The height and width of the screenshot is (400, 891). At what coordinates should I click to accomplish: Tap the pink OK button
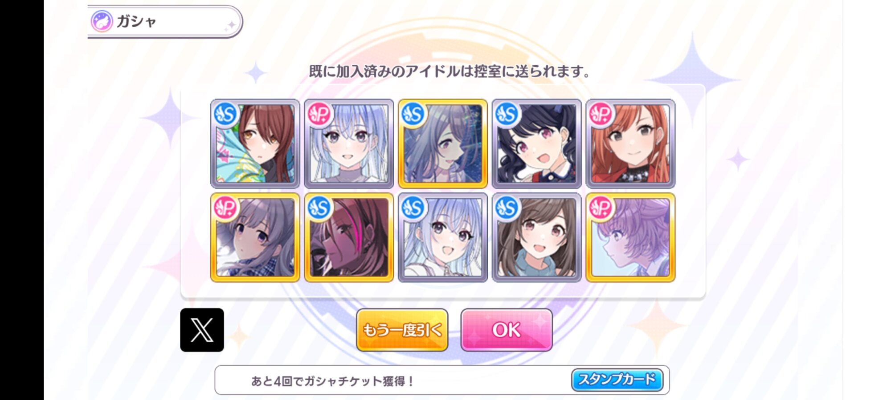[507, 330]
